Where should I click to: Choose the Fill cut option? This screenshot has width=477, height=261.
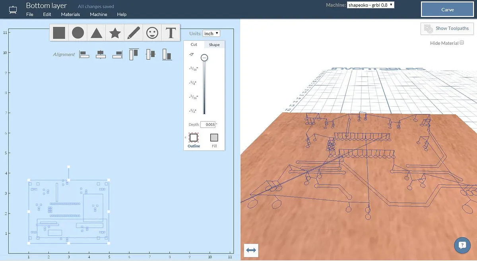click(x=214, y=138)
